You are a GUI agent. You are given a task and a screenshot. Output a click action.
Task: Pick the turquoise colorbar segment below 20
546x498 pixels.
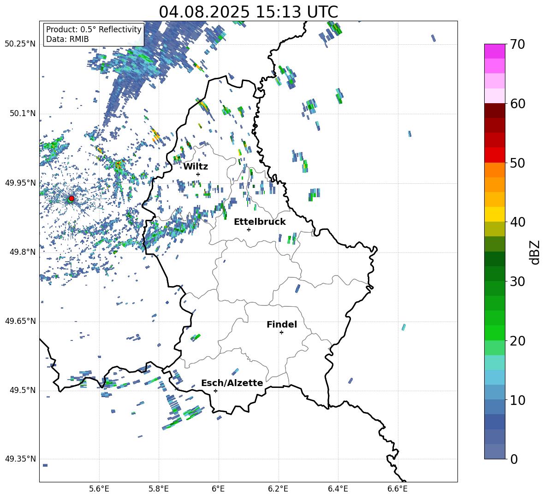click(495, 363)
